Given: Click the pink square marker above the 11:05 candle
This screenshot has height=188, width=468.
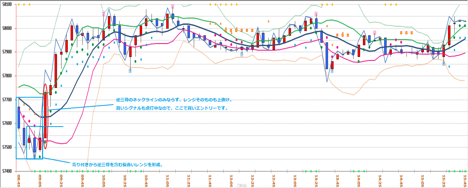Looking at the screenshot, I should click(173, 6).
